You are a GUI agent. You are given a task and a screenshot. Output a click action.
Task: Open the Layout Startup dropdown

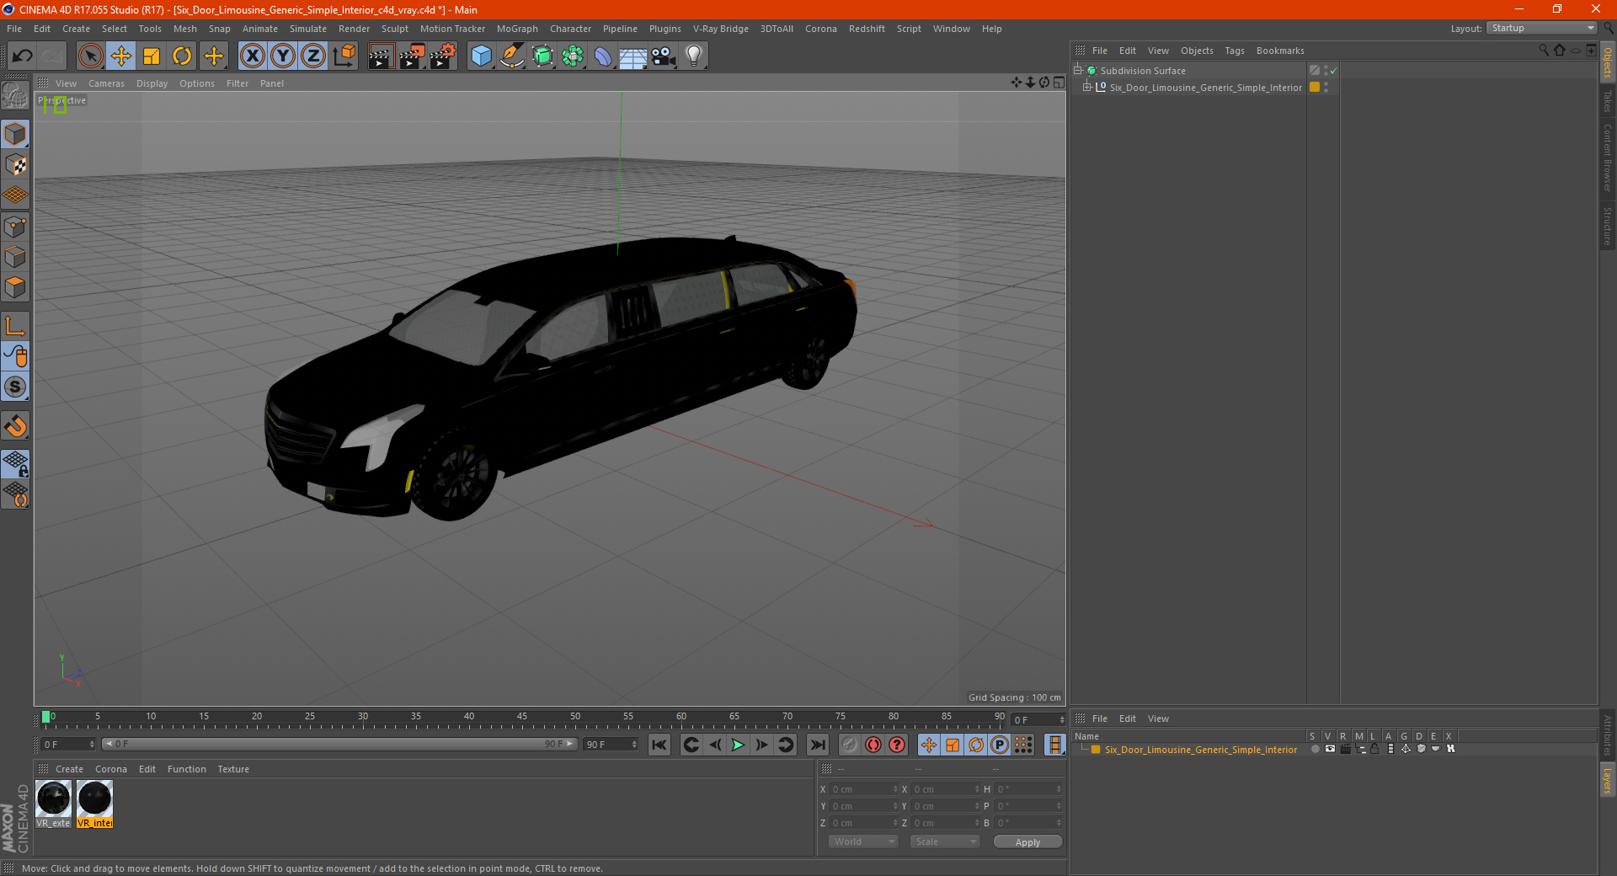click(x=1542, y=28)
